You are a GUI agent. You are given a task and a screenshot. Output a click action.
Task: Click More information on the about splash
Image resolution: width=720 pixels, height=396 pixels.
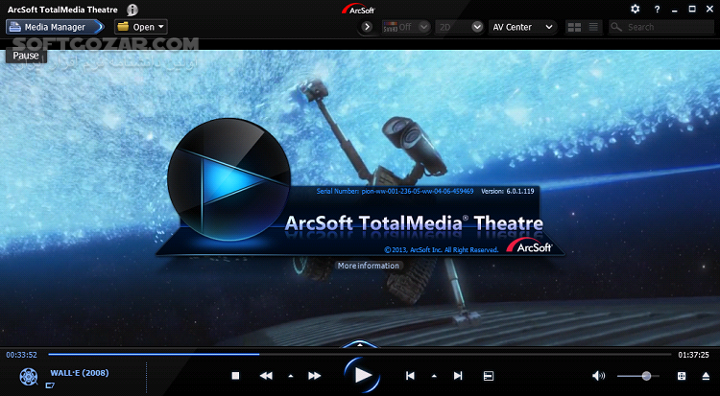pos(369,266)
